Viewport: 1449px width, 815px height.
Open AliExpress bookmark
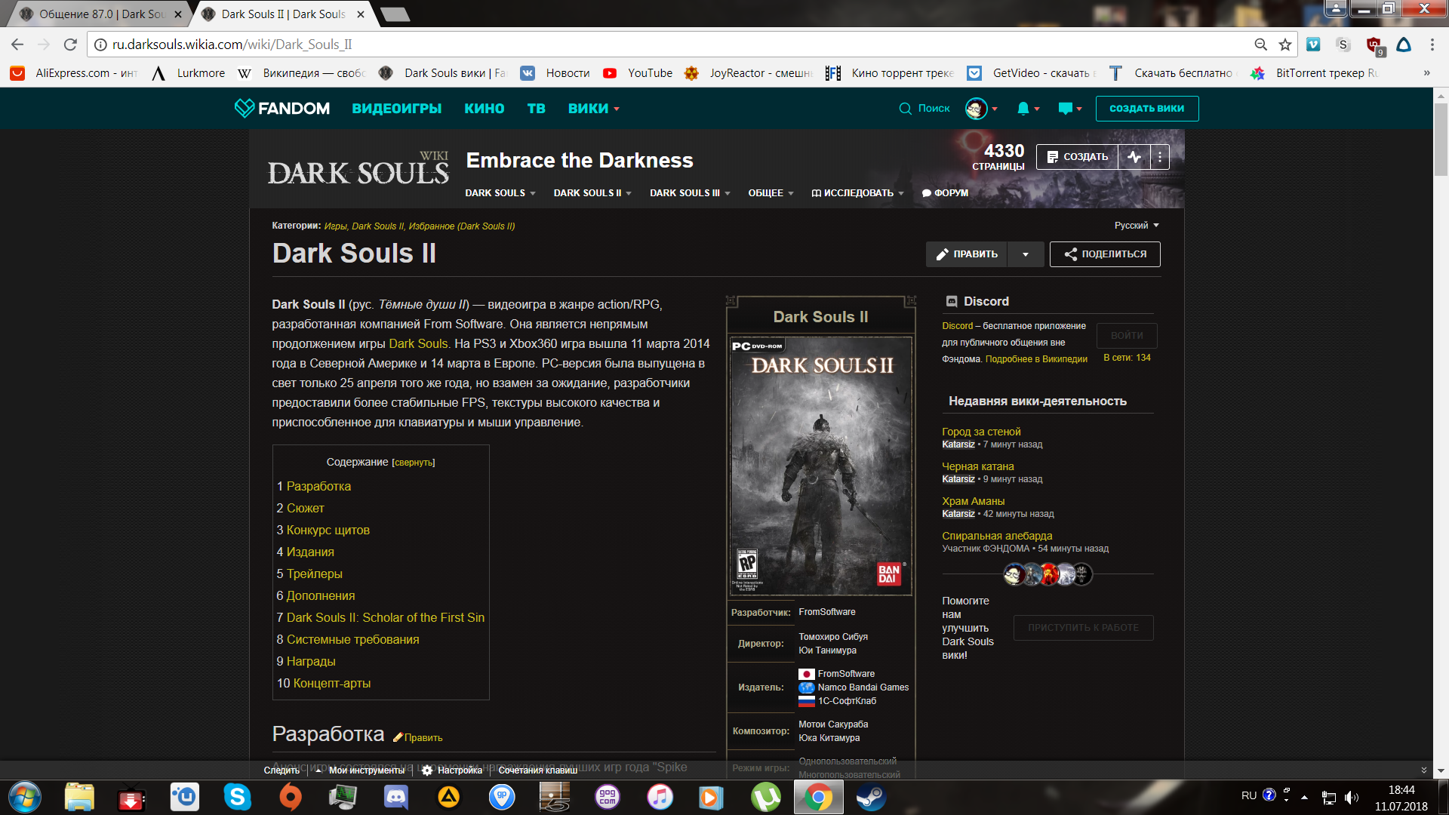[x=73, y=73]
